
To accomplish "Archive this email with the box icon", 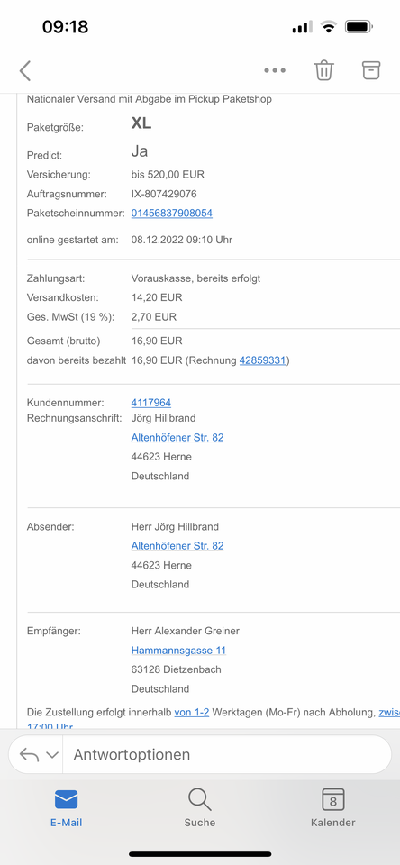I will 371,70.
